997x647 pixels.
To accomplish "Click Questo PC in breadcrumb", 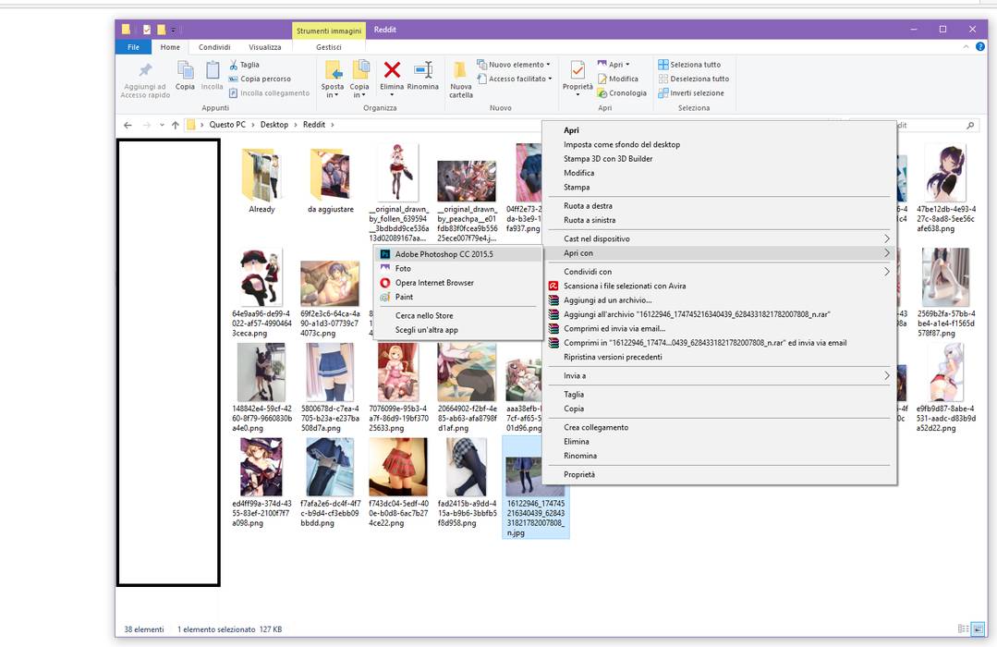I will tap(227, 125).
